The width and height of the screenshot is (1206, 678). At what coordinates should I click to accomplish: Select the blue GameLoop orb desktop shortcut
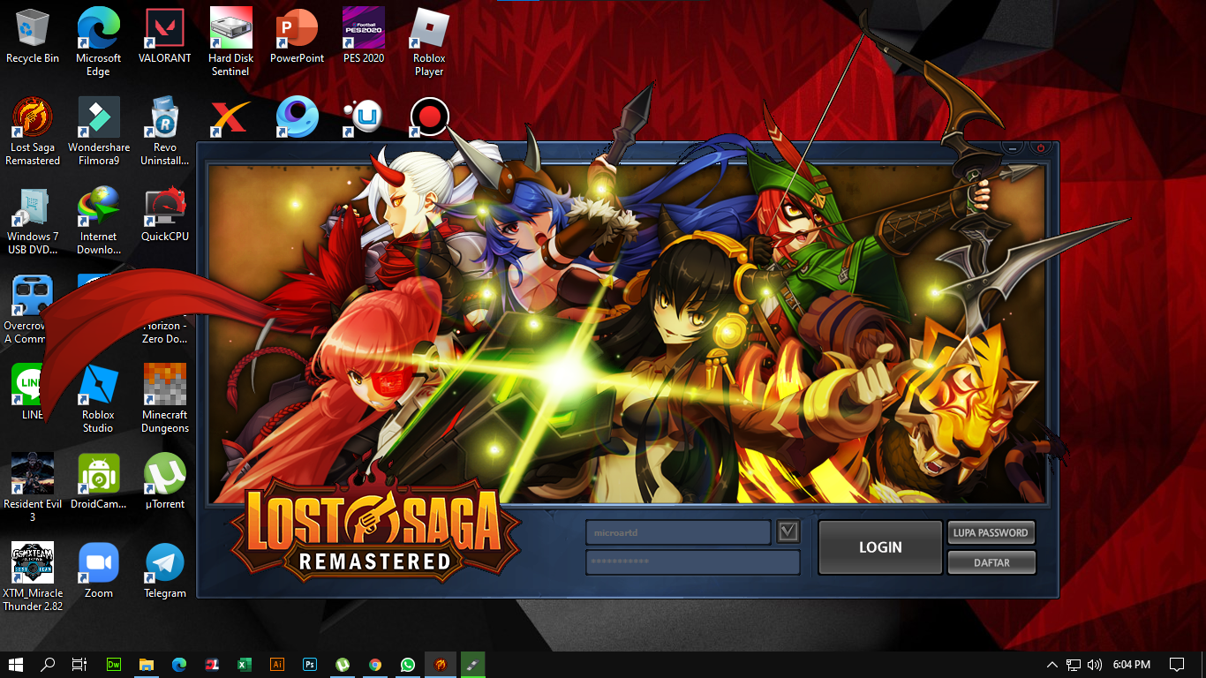[x=297, y=117]
